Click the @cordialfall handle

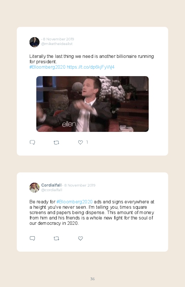coord(52,190)
